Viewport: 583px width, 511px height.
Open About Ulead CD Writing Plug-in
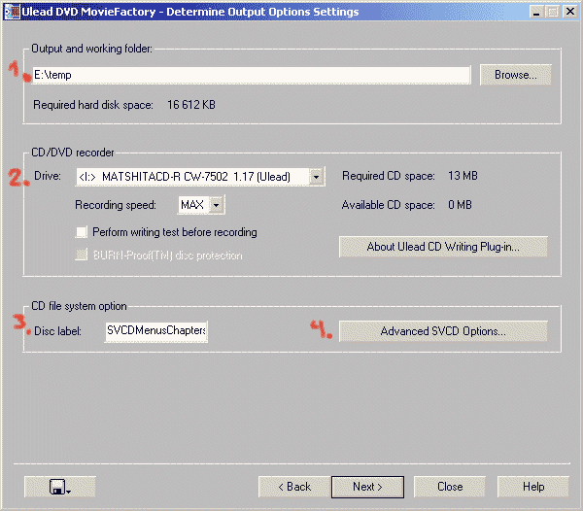[443, 247]
